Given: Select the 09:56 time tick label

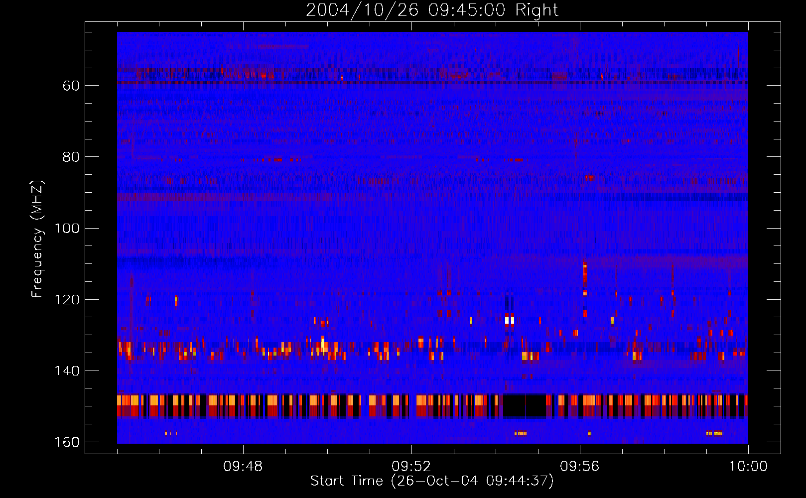Looking at the screenshot, I should tap(580, 467).
